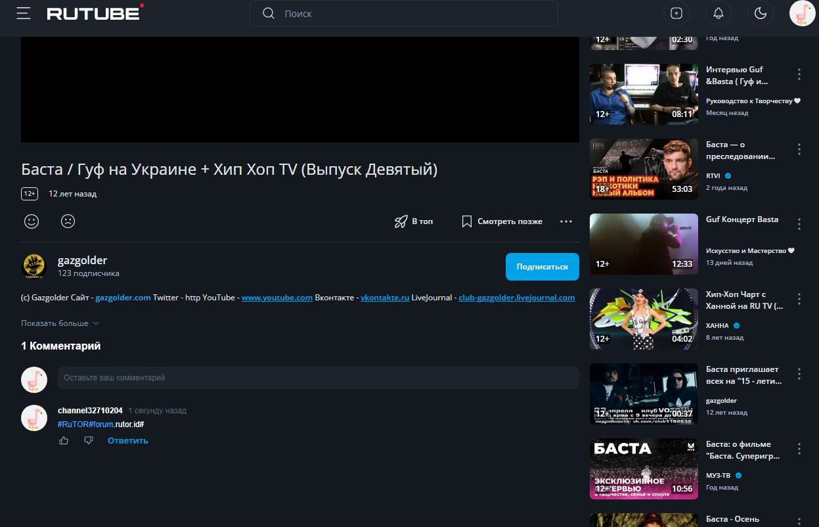Click 123 подписчика subscriber count
This screenshot has width=819, height=527.
tap(89, 273)
